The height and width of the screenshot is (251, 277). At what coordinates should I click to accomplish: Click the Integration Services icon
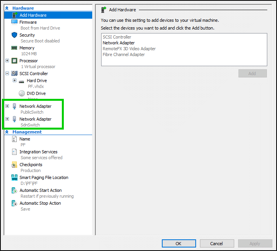pos(14,152)
